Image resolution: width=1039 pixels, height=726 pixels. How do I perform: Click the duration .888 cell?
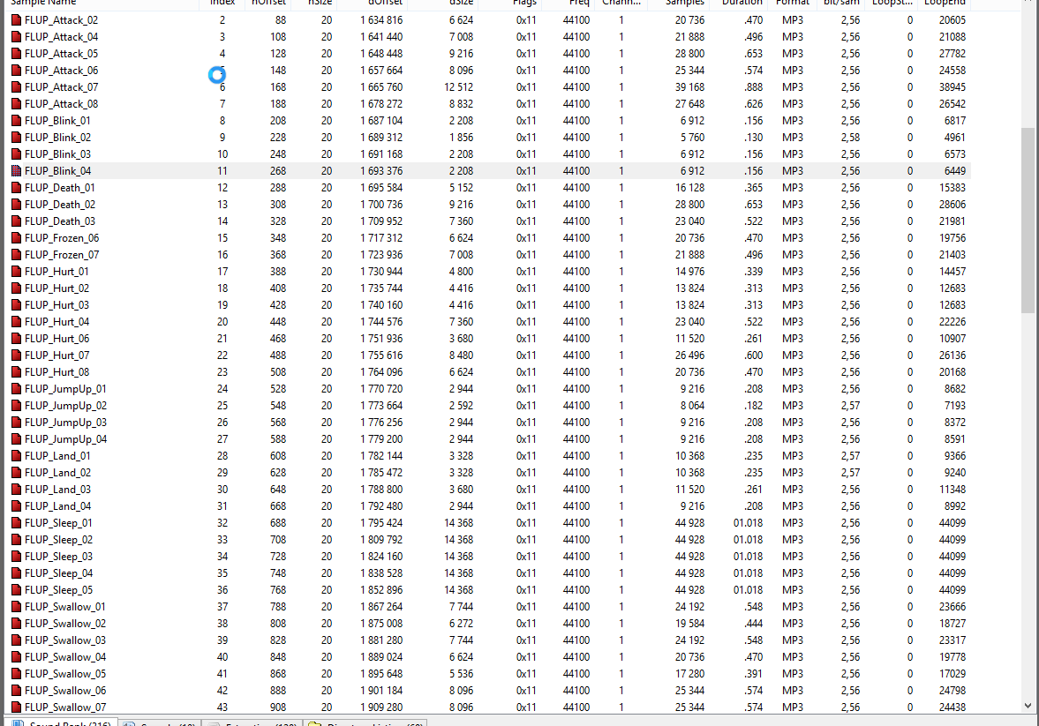(753, 86)
